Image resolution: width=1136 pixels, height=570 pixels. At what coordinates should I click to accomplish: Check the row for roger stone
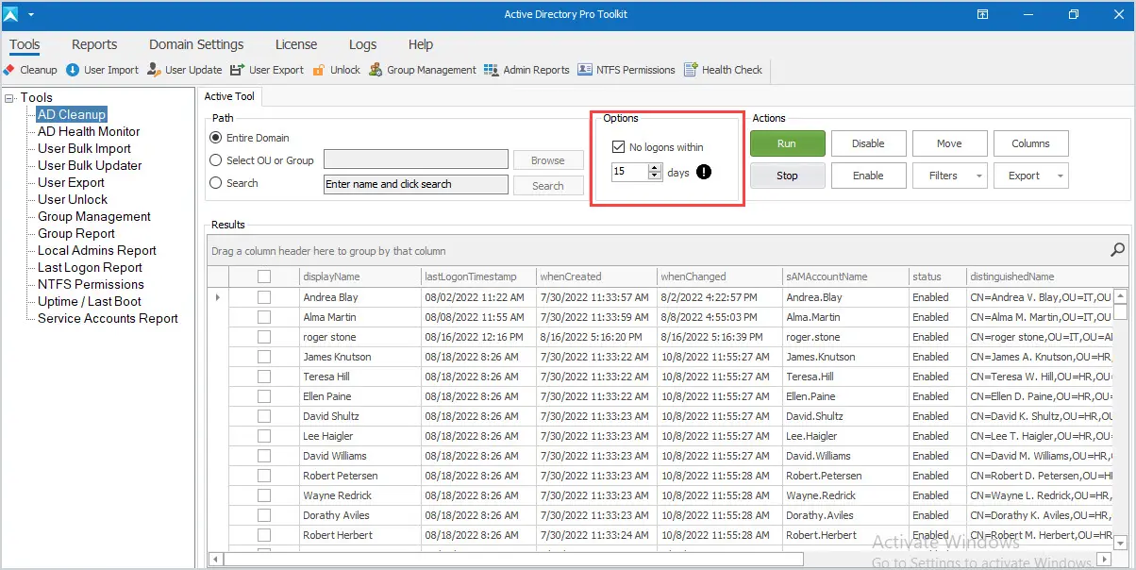tap(264, 337)
